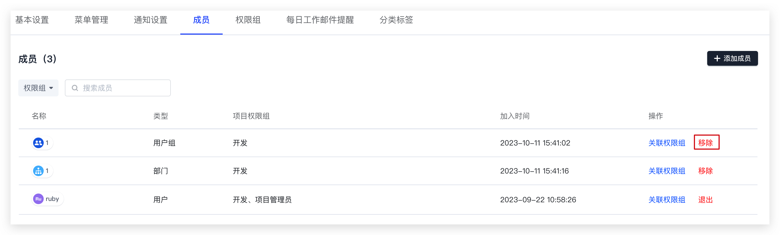Focus the 搜索成员 search field

click(x=118, y=88)
